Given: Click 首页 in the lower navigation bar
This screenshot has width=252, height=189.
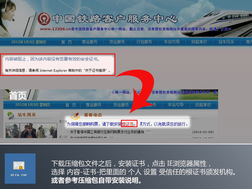Looking at the screenshot, I should 71,105.
